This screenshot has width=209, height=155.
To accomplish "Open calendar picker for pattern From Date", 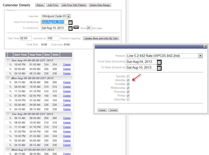I will (159, 62).
